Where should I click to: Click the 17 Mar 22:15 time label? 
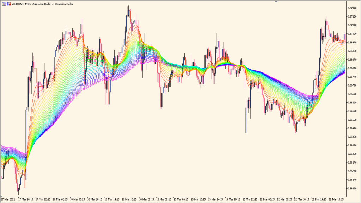pos(43,199)
